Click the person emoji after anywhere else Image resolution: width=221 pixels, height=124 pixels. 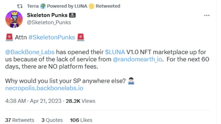coord(131,81)
